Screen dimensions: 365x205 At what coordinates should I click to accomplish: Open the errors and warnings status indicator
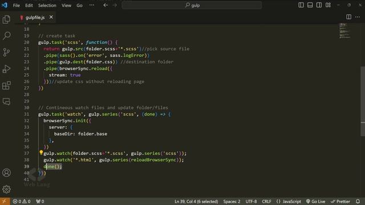pos(22,201)
